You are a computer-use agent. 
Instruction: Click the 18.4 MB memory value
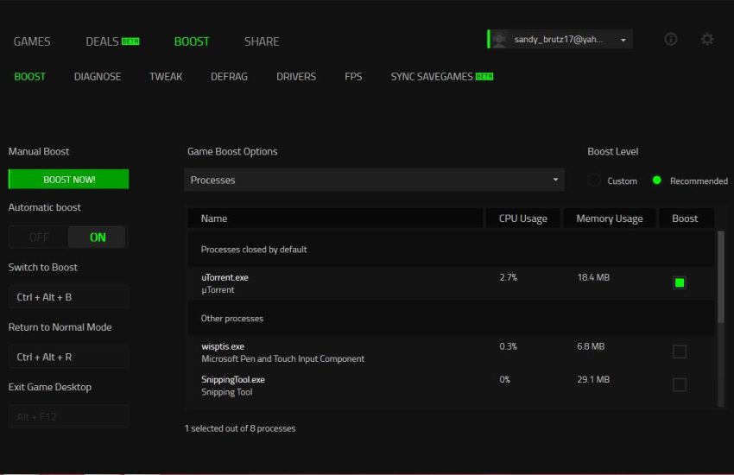[593, 277]
